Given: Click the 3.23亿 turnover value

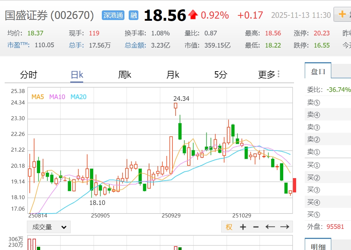Looking at the screenshot, I should click(x=161, y=45).
